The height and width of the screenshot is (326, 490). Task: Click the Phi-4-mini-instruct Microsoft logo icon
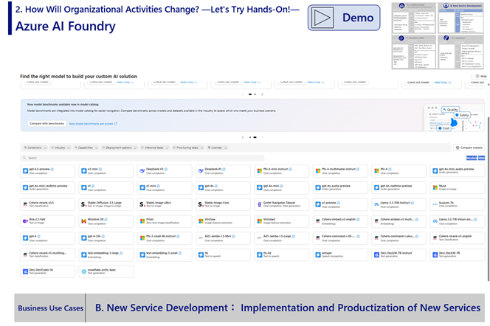[x=259, y=171]
